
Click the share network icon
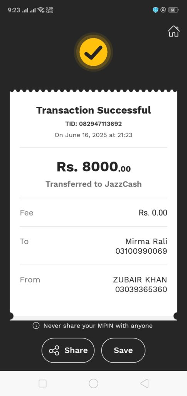54,350
